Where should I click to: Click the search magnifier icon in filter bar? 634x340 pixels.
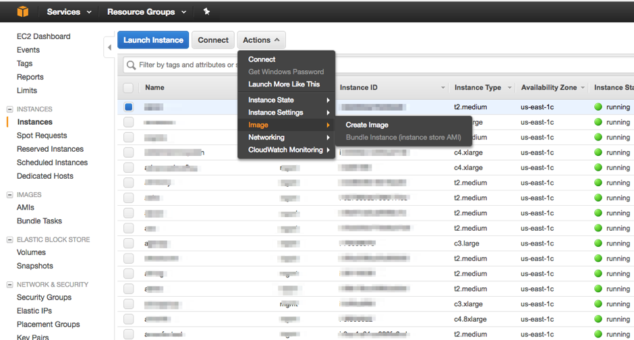click(131, 65)
